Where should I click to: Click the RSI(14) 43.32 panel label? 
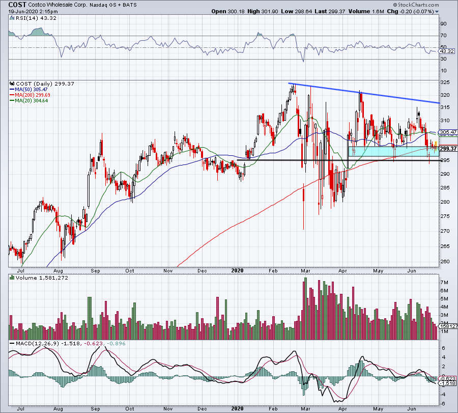(x=36, y=18)
